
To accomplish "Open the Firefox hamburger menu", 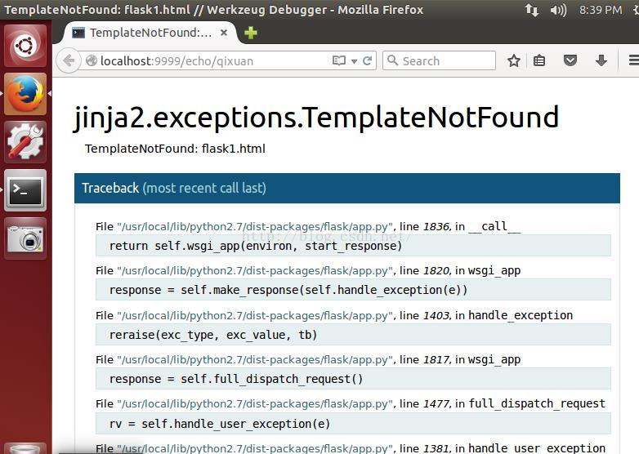I will pos(632,60).
